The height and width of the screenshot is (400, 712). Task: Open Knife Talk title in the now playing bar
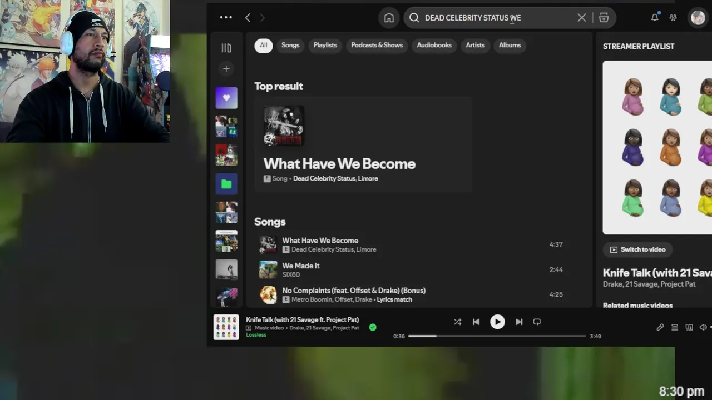click(303, 320)
